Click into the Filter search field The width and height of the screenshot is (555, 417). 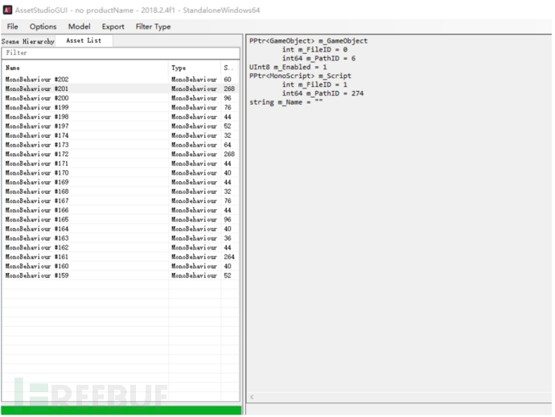point(121,53)
